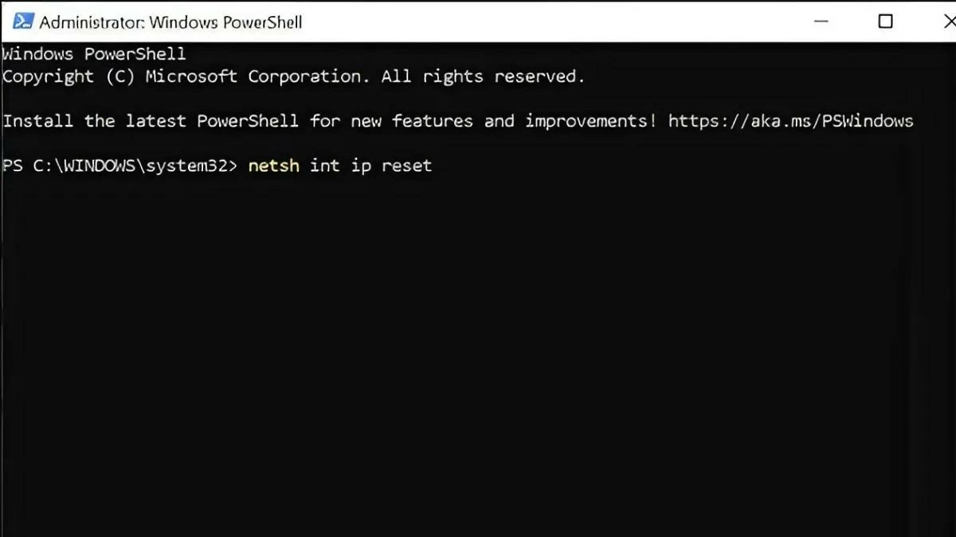Click "ip" in the typed command
Viewport: 956px width, 537px height.
click(x=361, y=165)
